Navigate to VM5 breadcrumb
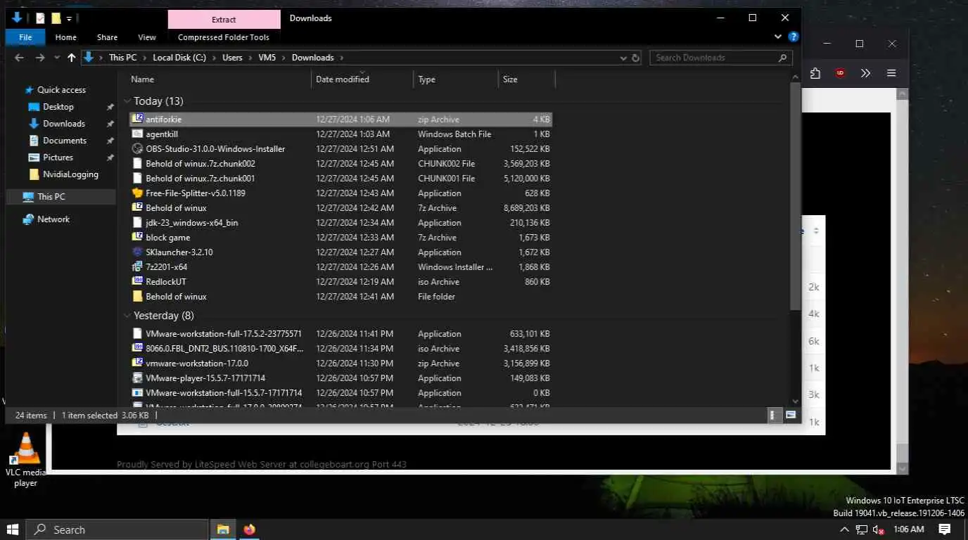This screenshot has width=968, height=540. point(267,58)
